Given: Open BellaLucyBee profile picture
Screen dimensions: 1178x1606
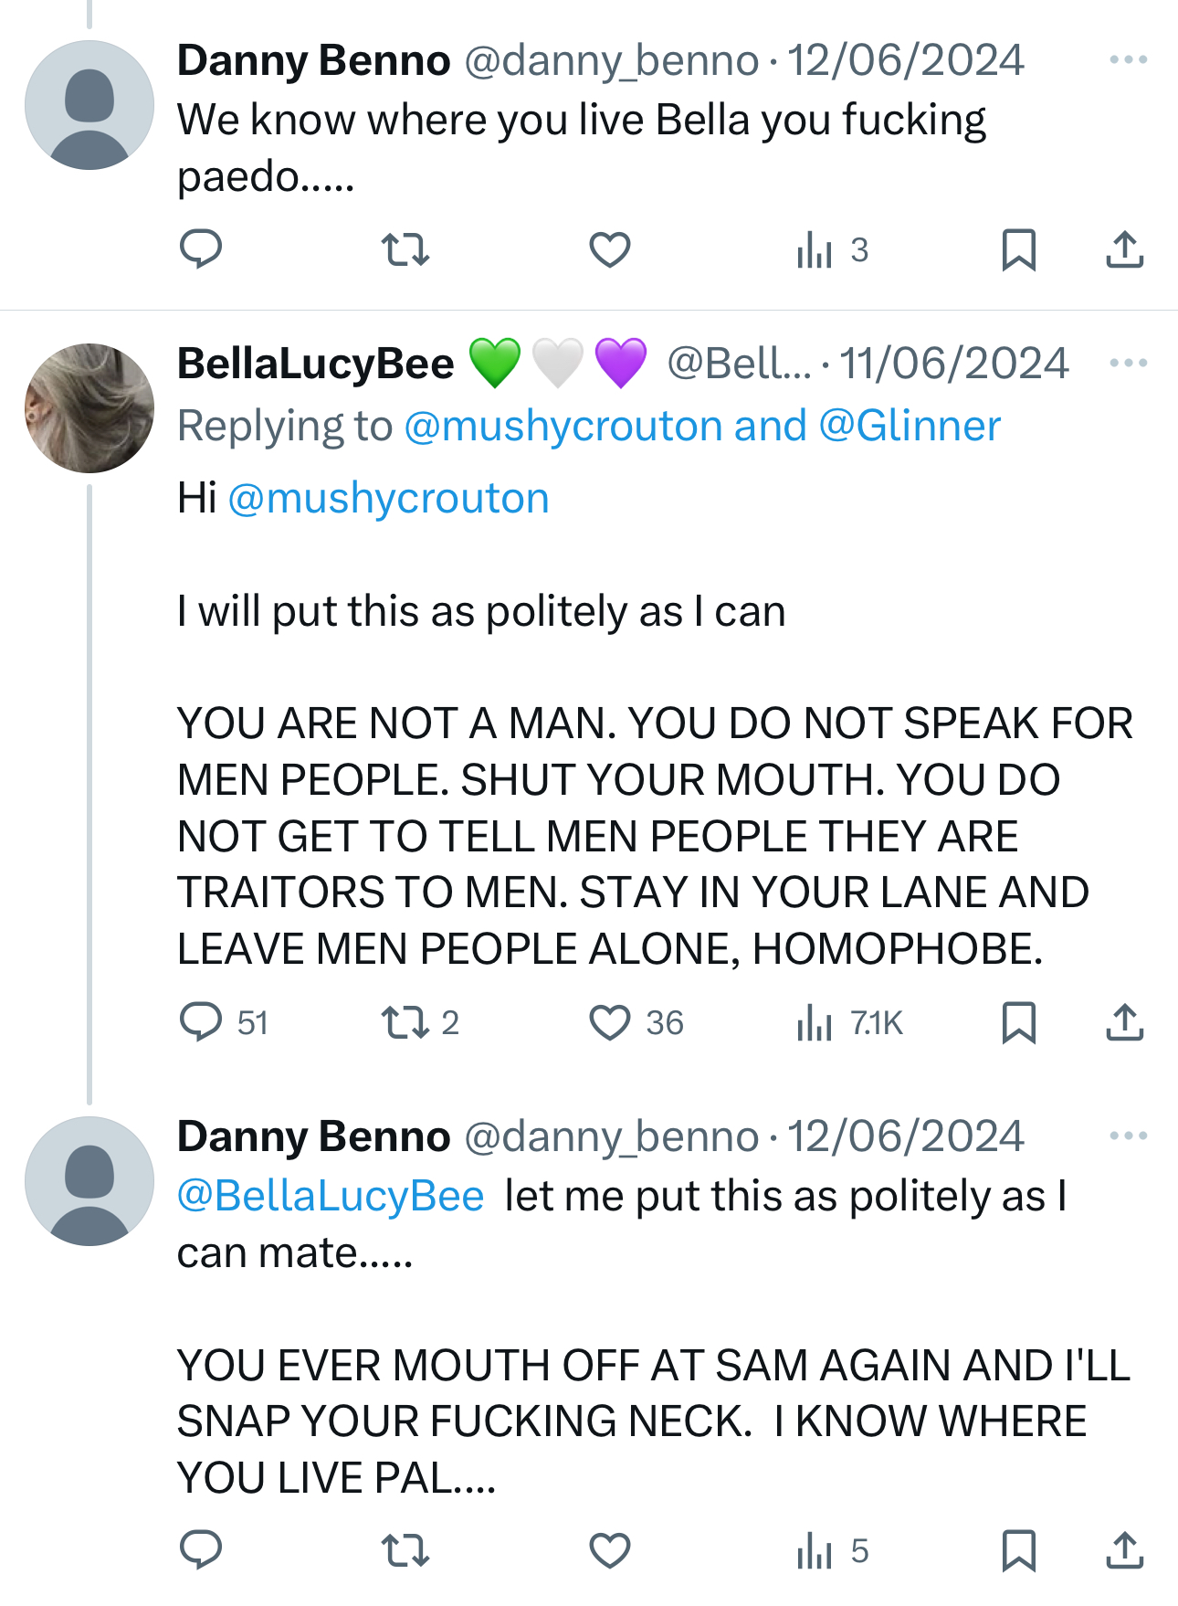Looking at the screenshot, I should tap(89, 408).
